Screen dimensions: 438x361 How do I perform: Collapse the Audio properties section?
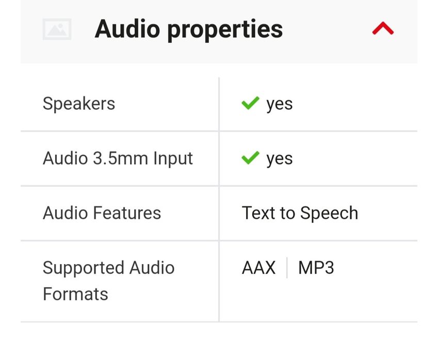click(x=383, y=29)
